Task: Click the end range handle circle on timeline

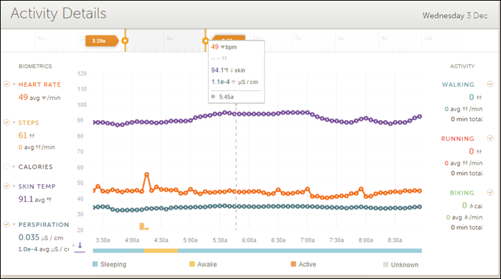Action: [x=205, y=40]
